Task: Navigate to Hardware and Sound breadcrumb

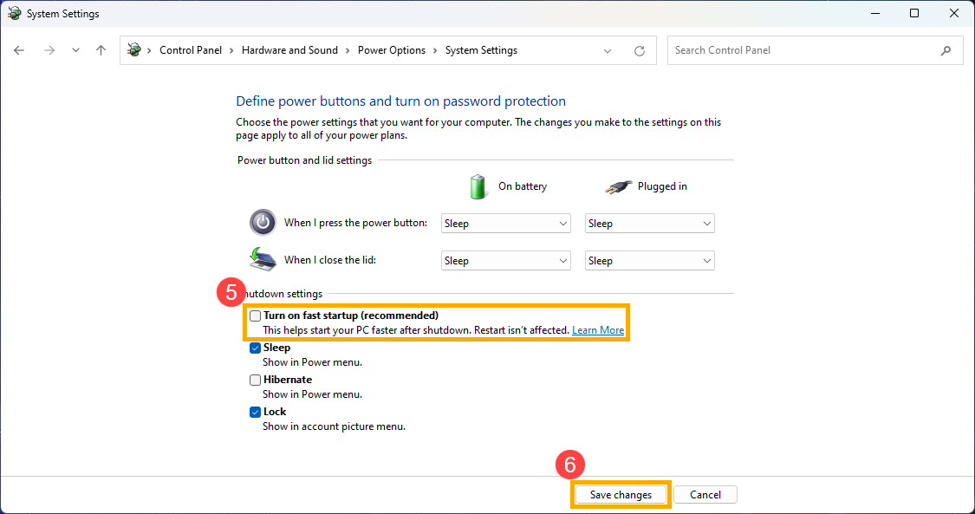Action: [289, 50]
